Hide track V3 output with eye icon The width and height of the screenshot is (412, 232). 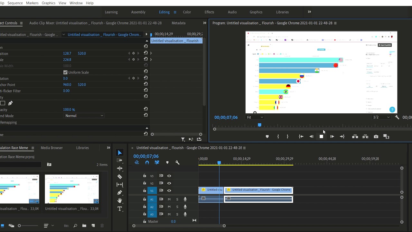click(169, 176)
